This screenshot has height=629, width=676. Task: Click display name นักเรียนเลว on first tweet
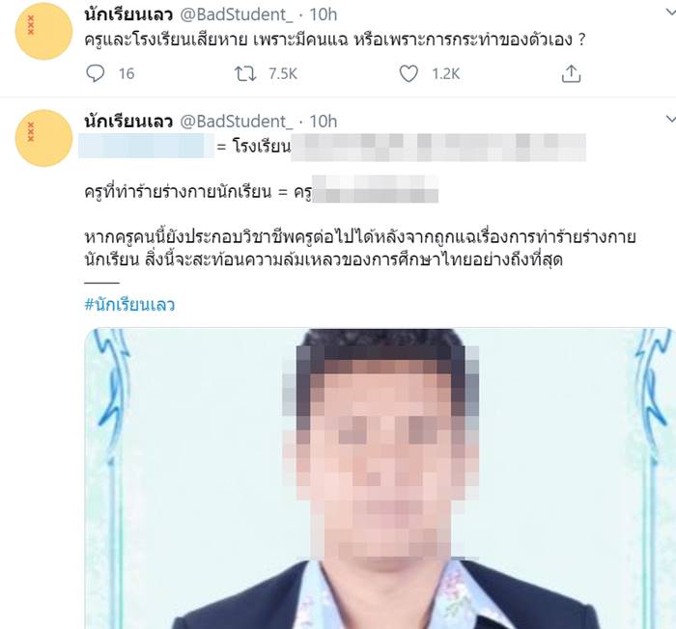[128, 14]
